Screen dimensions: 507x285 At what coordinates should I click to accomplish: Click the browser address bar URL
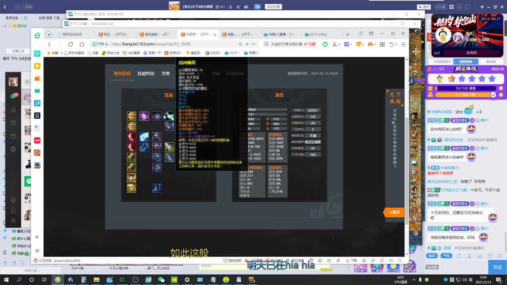(151, 44)
